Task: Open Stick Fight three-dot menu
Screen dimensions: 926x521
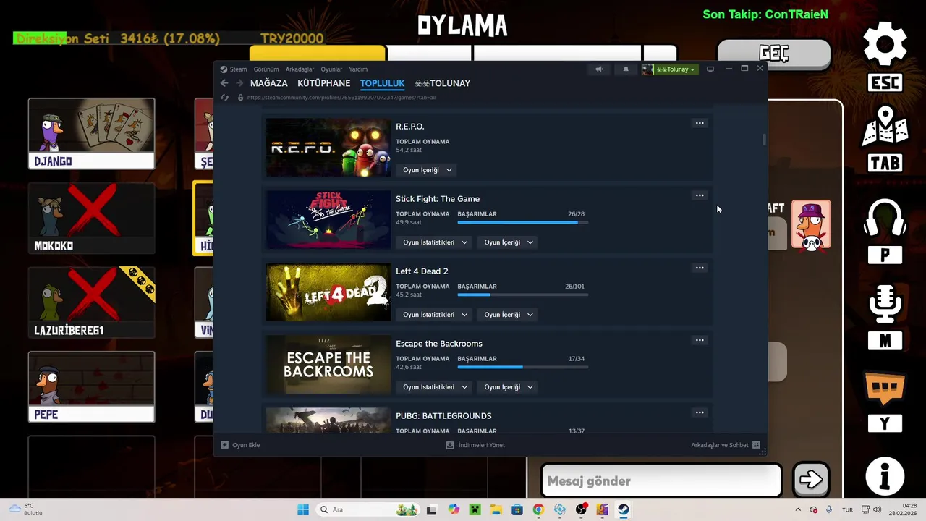Action: click(700, 195)
